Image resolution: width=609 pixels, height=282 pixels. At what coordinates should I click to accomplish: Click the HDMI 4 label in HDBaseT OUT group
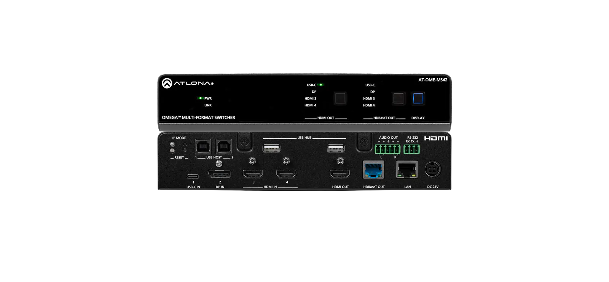pyautogui.click(x=369, y=105)
